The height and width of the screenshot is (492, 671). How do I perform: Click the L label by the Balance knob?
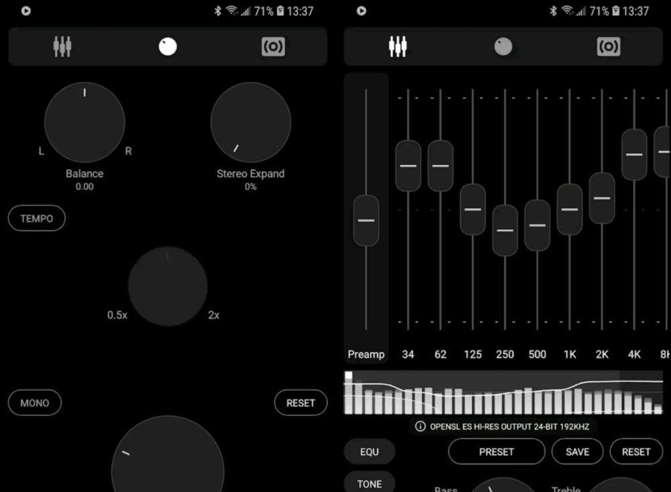pyautogui.click(x=42, y=151)
